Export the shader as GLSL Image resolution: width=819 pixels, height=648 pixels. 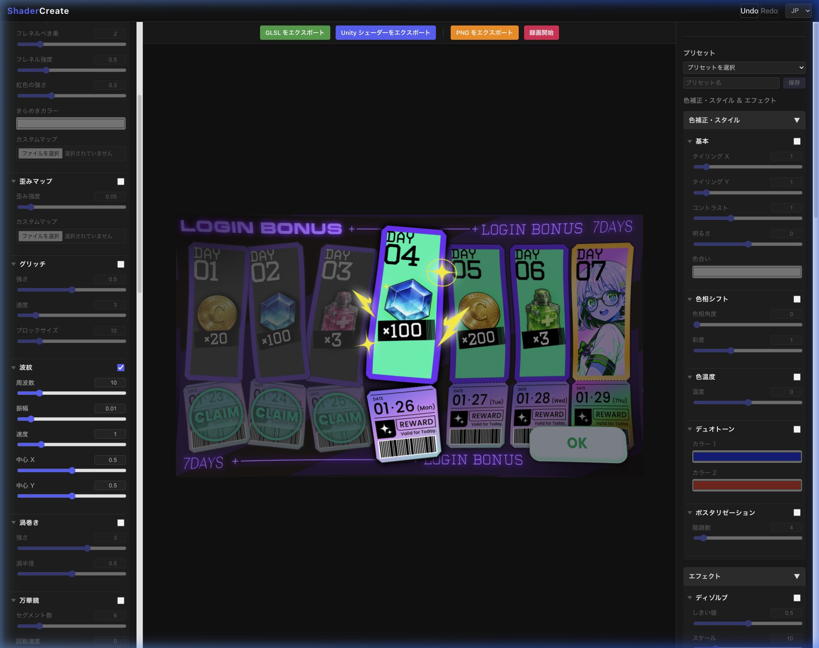click(x=294, y=33)
